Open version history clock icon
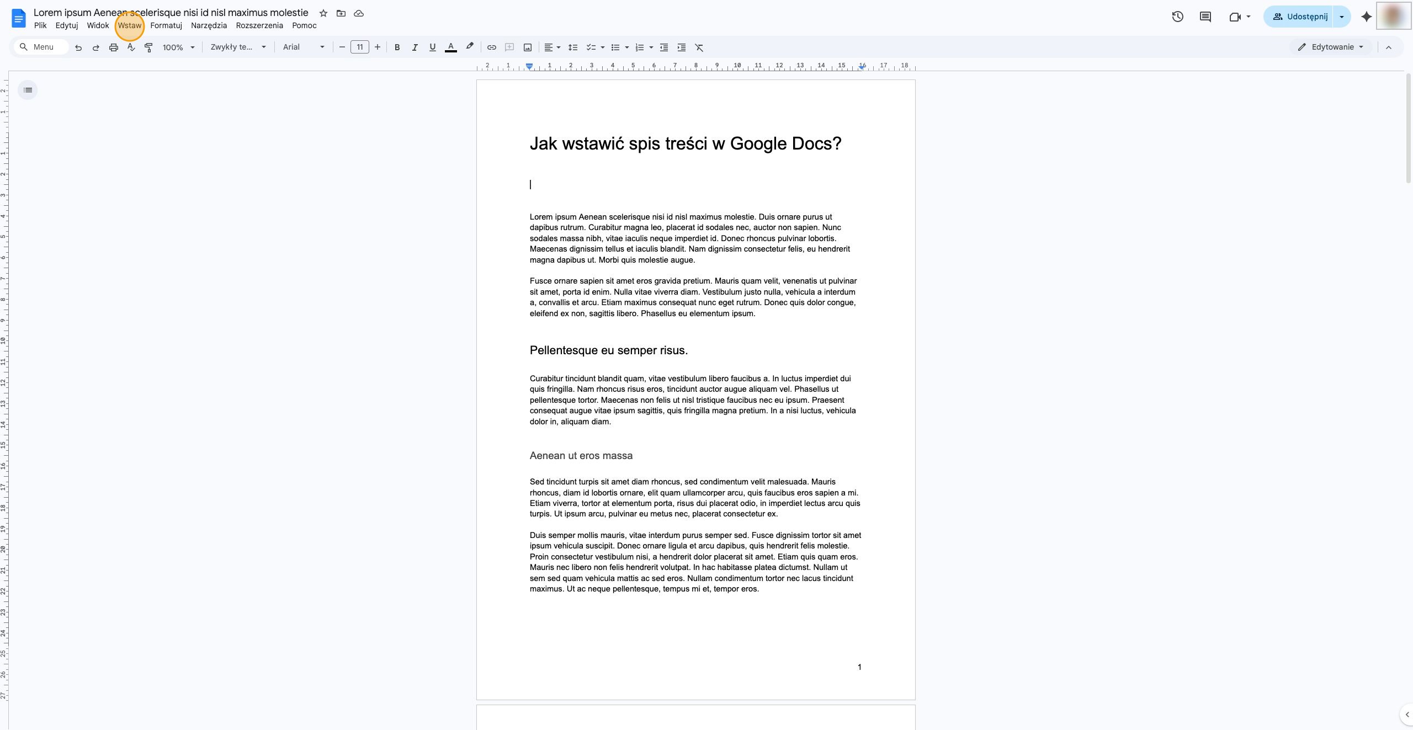 pyautogui.click(x=1177, y=17)
